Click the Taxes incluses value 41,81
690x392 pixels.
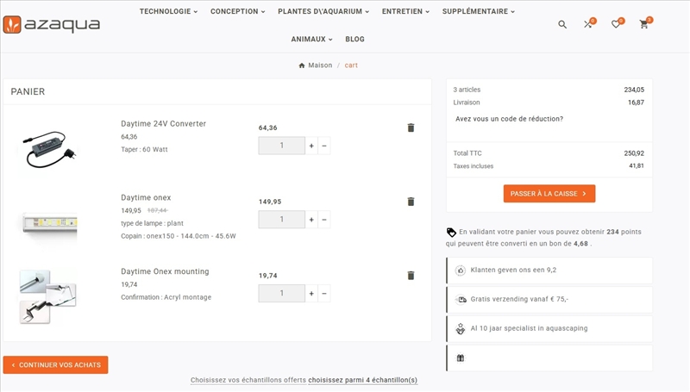click(637, 166)
